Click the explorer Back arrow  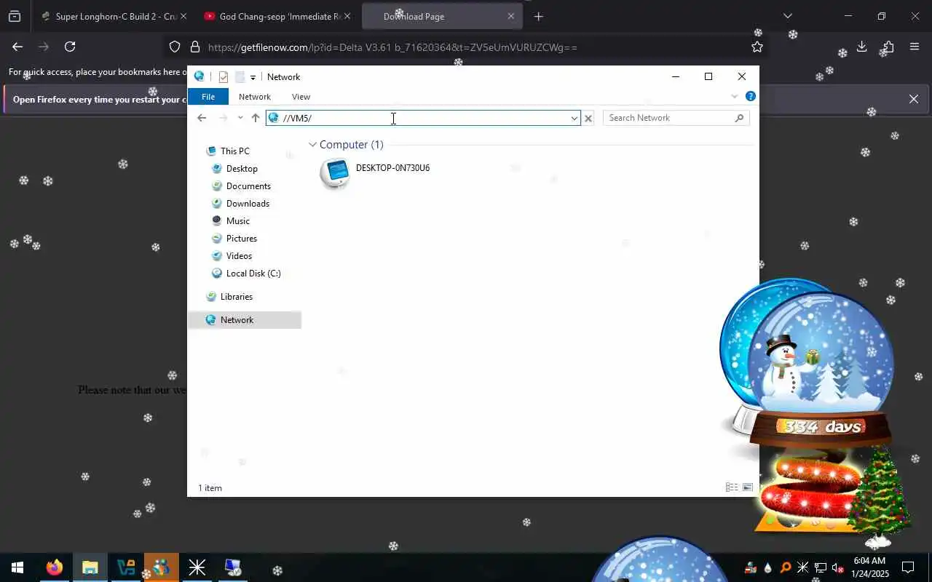[202, 118]
